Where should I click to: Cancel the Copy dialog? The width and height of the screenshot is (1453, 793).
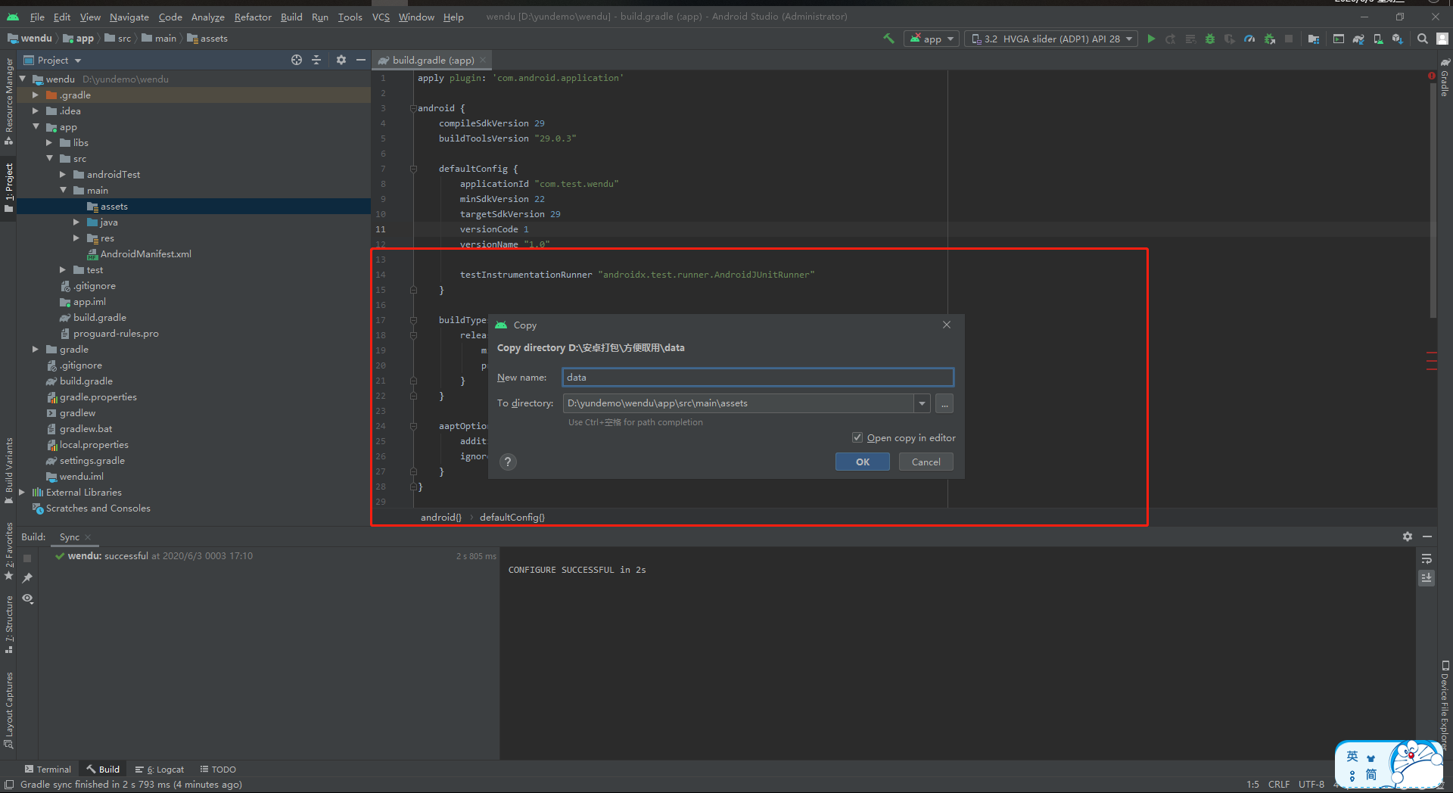pos(926,462)
